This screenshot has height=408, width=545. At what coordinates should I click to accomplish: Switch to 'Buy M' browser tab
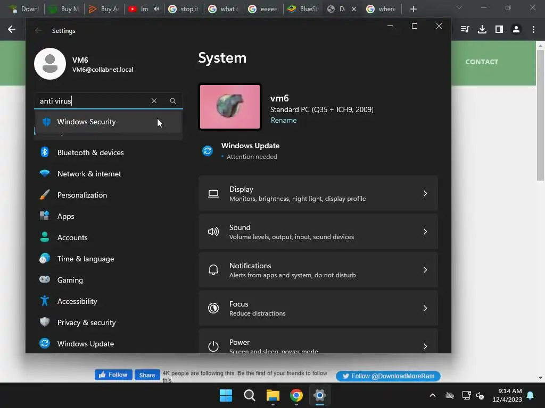(x=64, y=9)
